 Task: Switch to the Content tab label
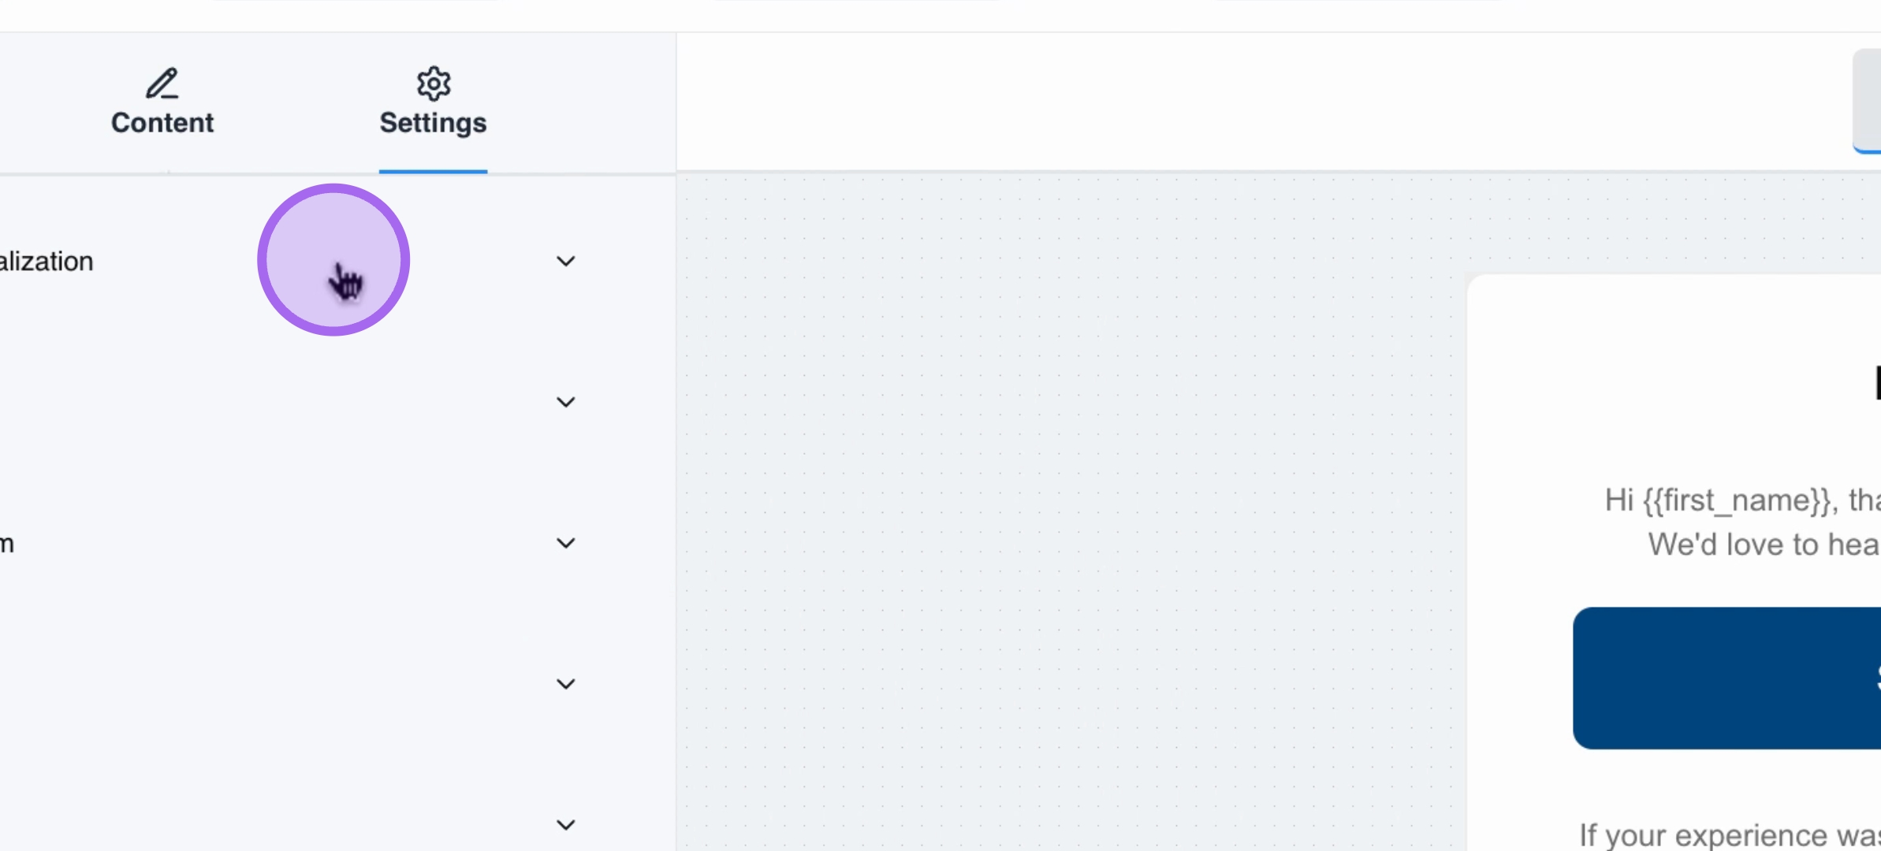(162, 123)
